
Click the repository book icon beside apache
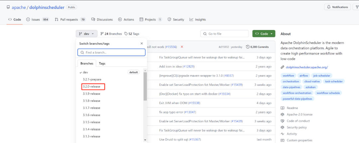click(8, 7)
